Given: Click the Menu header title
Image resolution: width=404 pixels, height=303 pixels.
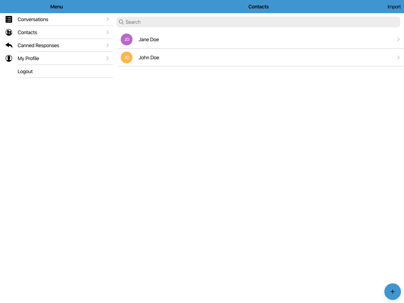Looking at the screenshot, I should tap(57, 7).
